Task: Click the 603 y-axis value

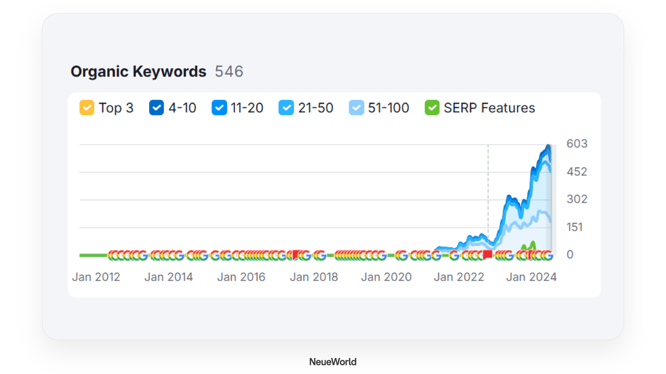Action: pyautogui.click(x=577, y=144)
